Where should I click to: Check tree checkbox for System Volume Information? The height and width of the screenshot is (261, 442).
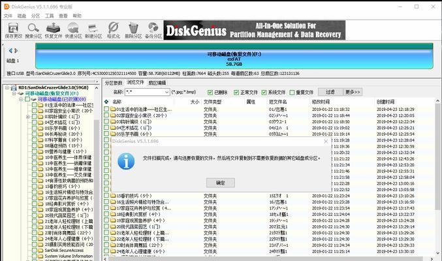34,256
